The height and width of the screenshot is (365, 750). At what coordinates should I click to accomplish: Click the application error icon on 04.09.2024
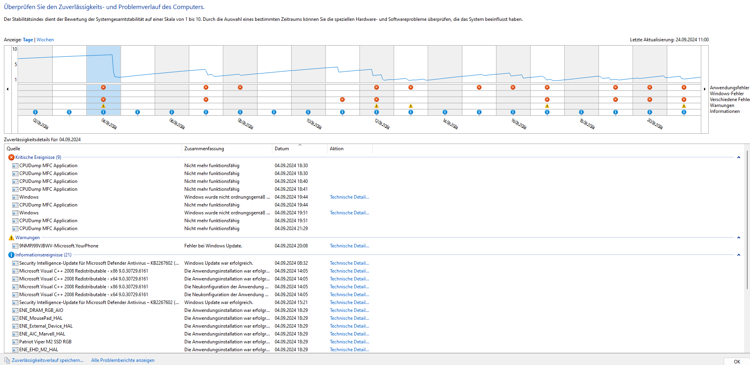(x=103, y=87)
